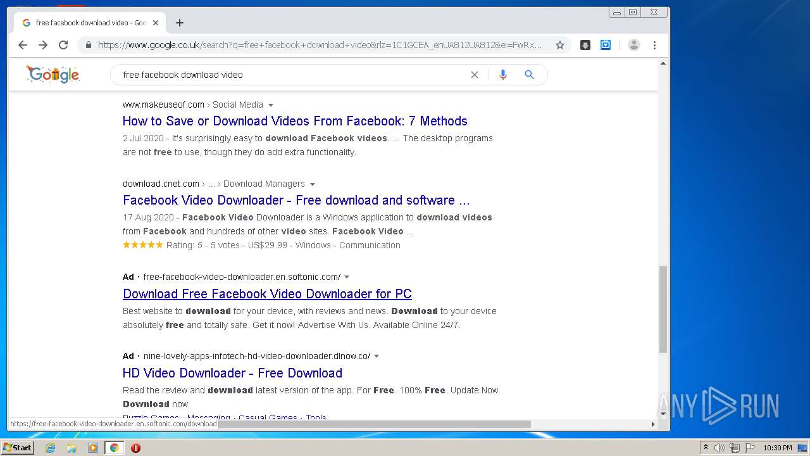This screenshot has width=810, height=456.
Task: Open Chrome profile avatar
Action: tap(634, 45)
